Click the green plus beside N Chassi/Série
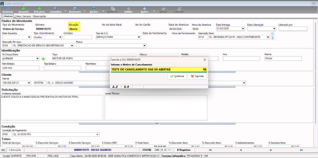Image resolution: width=318 pixels, height=158 pixels. pos(43,59)
